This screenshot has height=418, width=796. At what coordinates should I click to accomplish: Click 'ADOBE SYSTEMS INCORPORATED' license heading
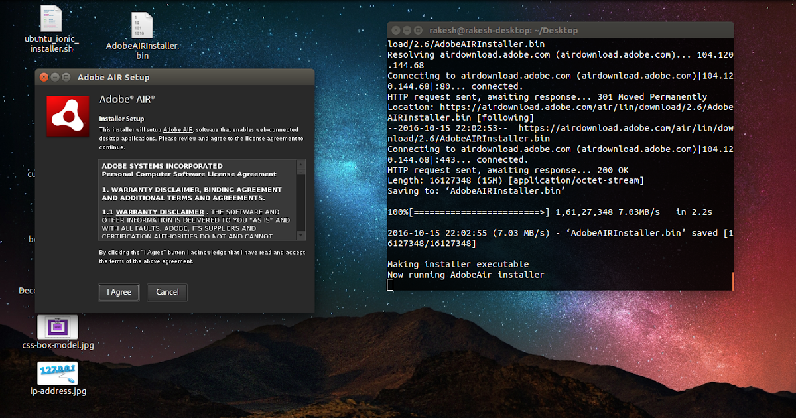(x=162, y=166)
